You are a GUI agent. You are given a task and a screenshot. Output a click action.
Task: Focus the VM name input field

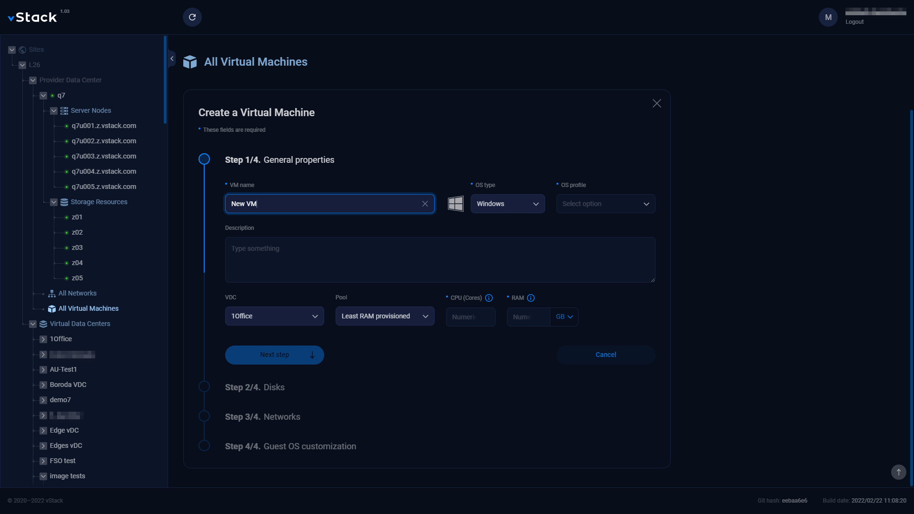pyautogui.click(x=329, y=204)
